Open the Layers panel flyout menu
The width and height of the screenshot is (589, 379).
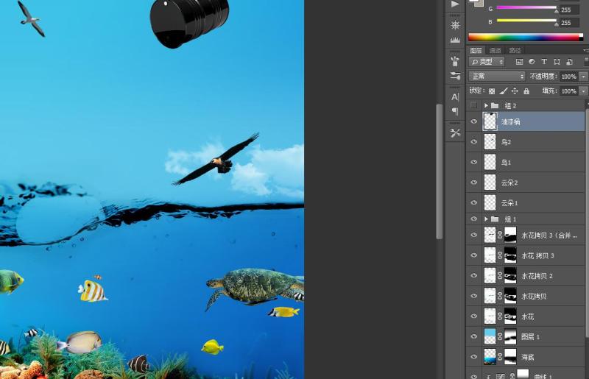coord(586,50)
